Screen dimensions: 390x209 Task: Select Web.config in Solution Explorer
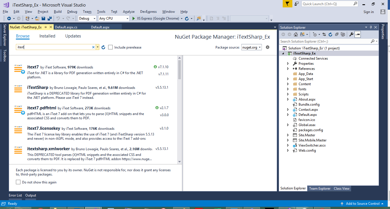click(307, 151)
